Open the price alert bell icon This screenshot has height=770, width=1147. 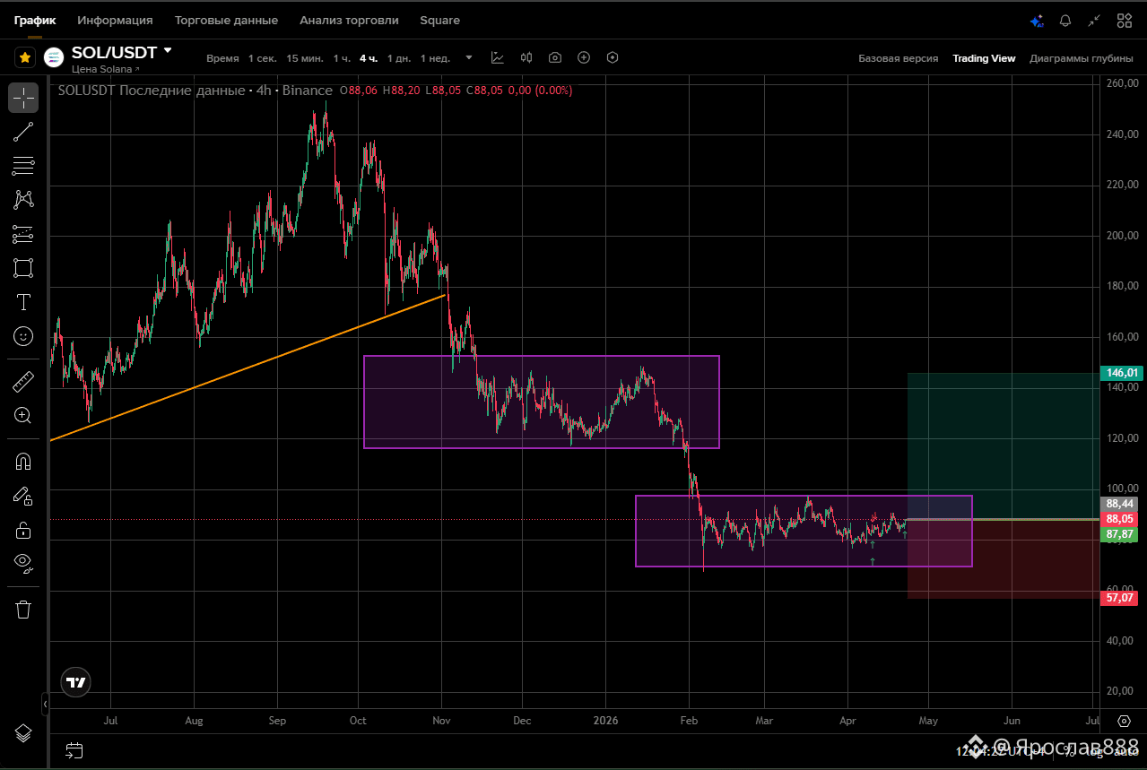(x=1065, y=21)
